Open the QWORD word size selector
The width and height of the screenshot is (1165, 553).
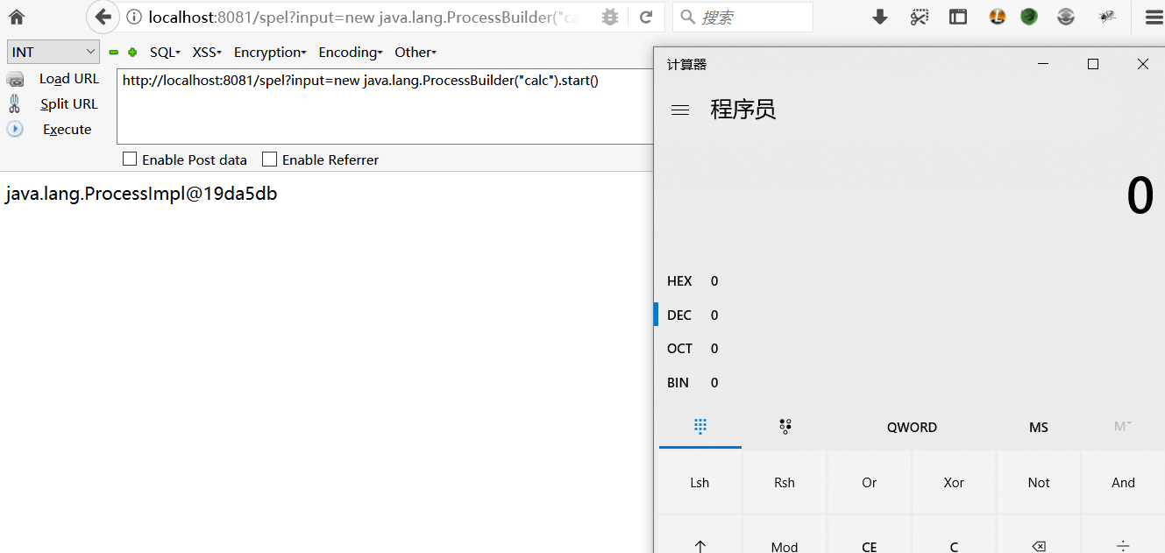coord(912,427)
